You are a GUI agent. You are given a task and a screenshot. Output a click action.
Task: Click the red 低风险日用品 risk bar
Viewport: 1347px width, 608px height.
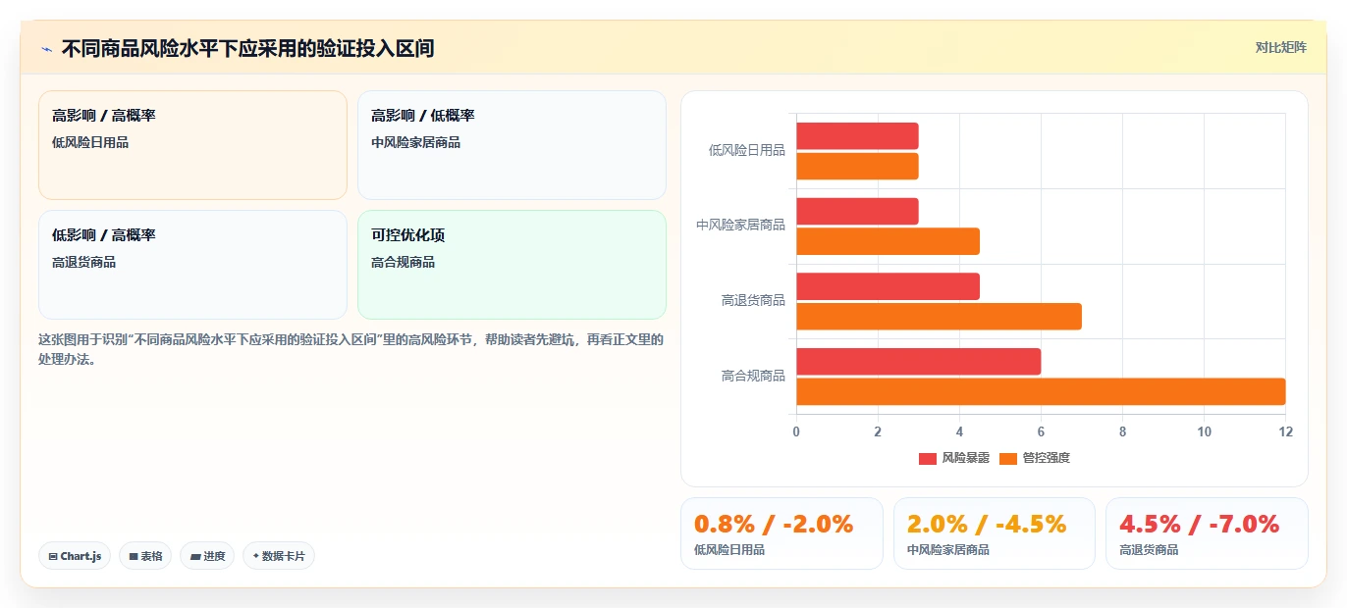[x=857, y=136]
